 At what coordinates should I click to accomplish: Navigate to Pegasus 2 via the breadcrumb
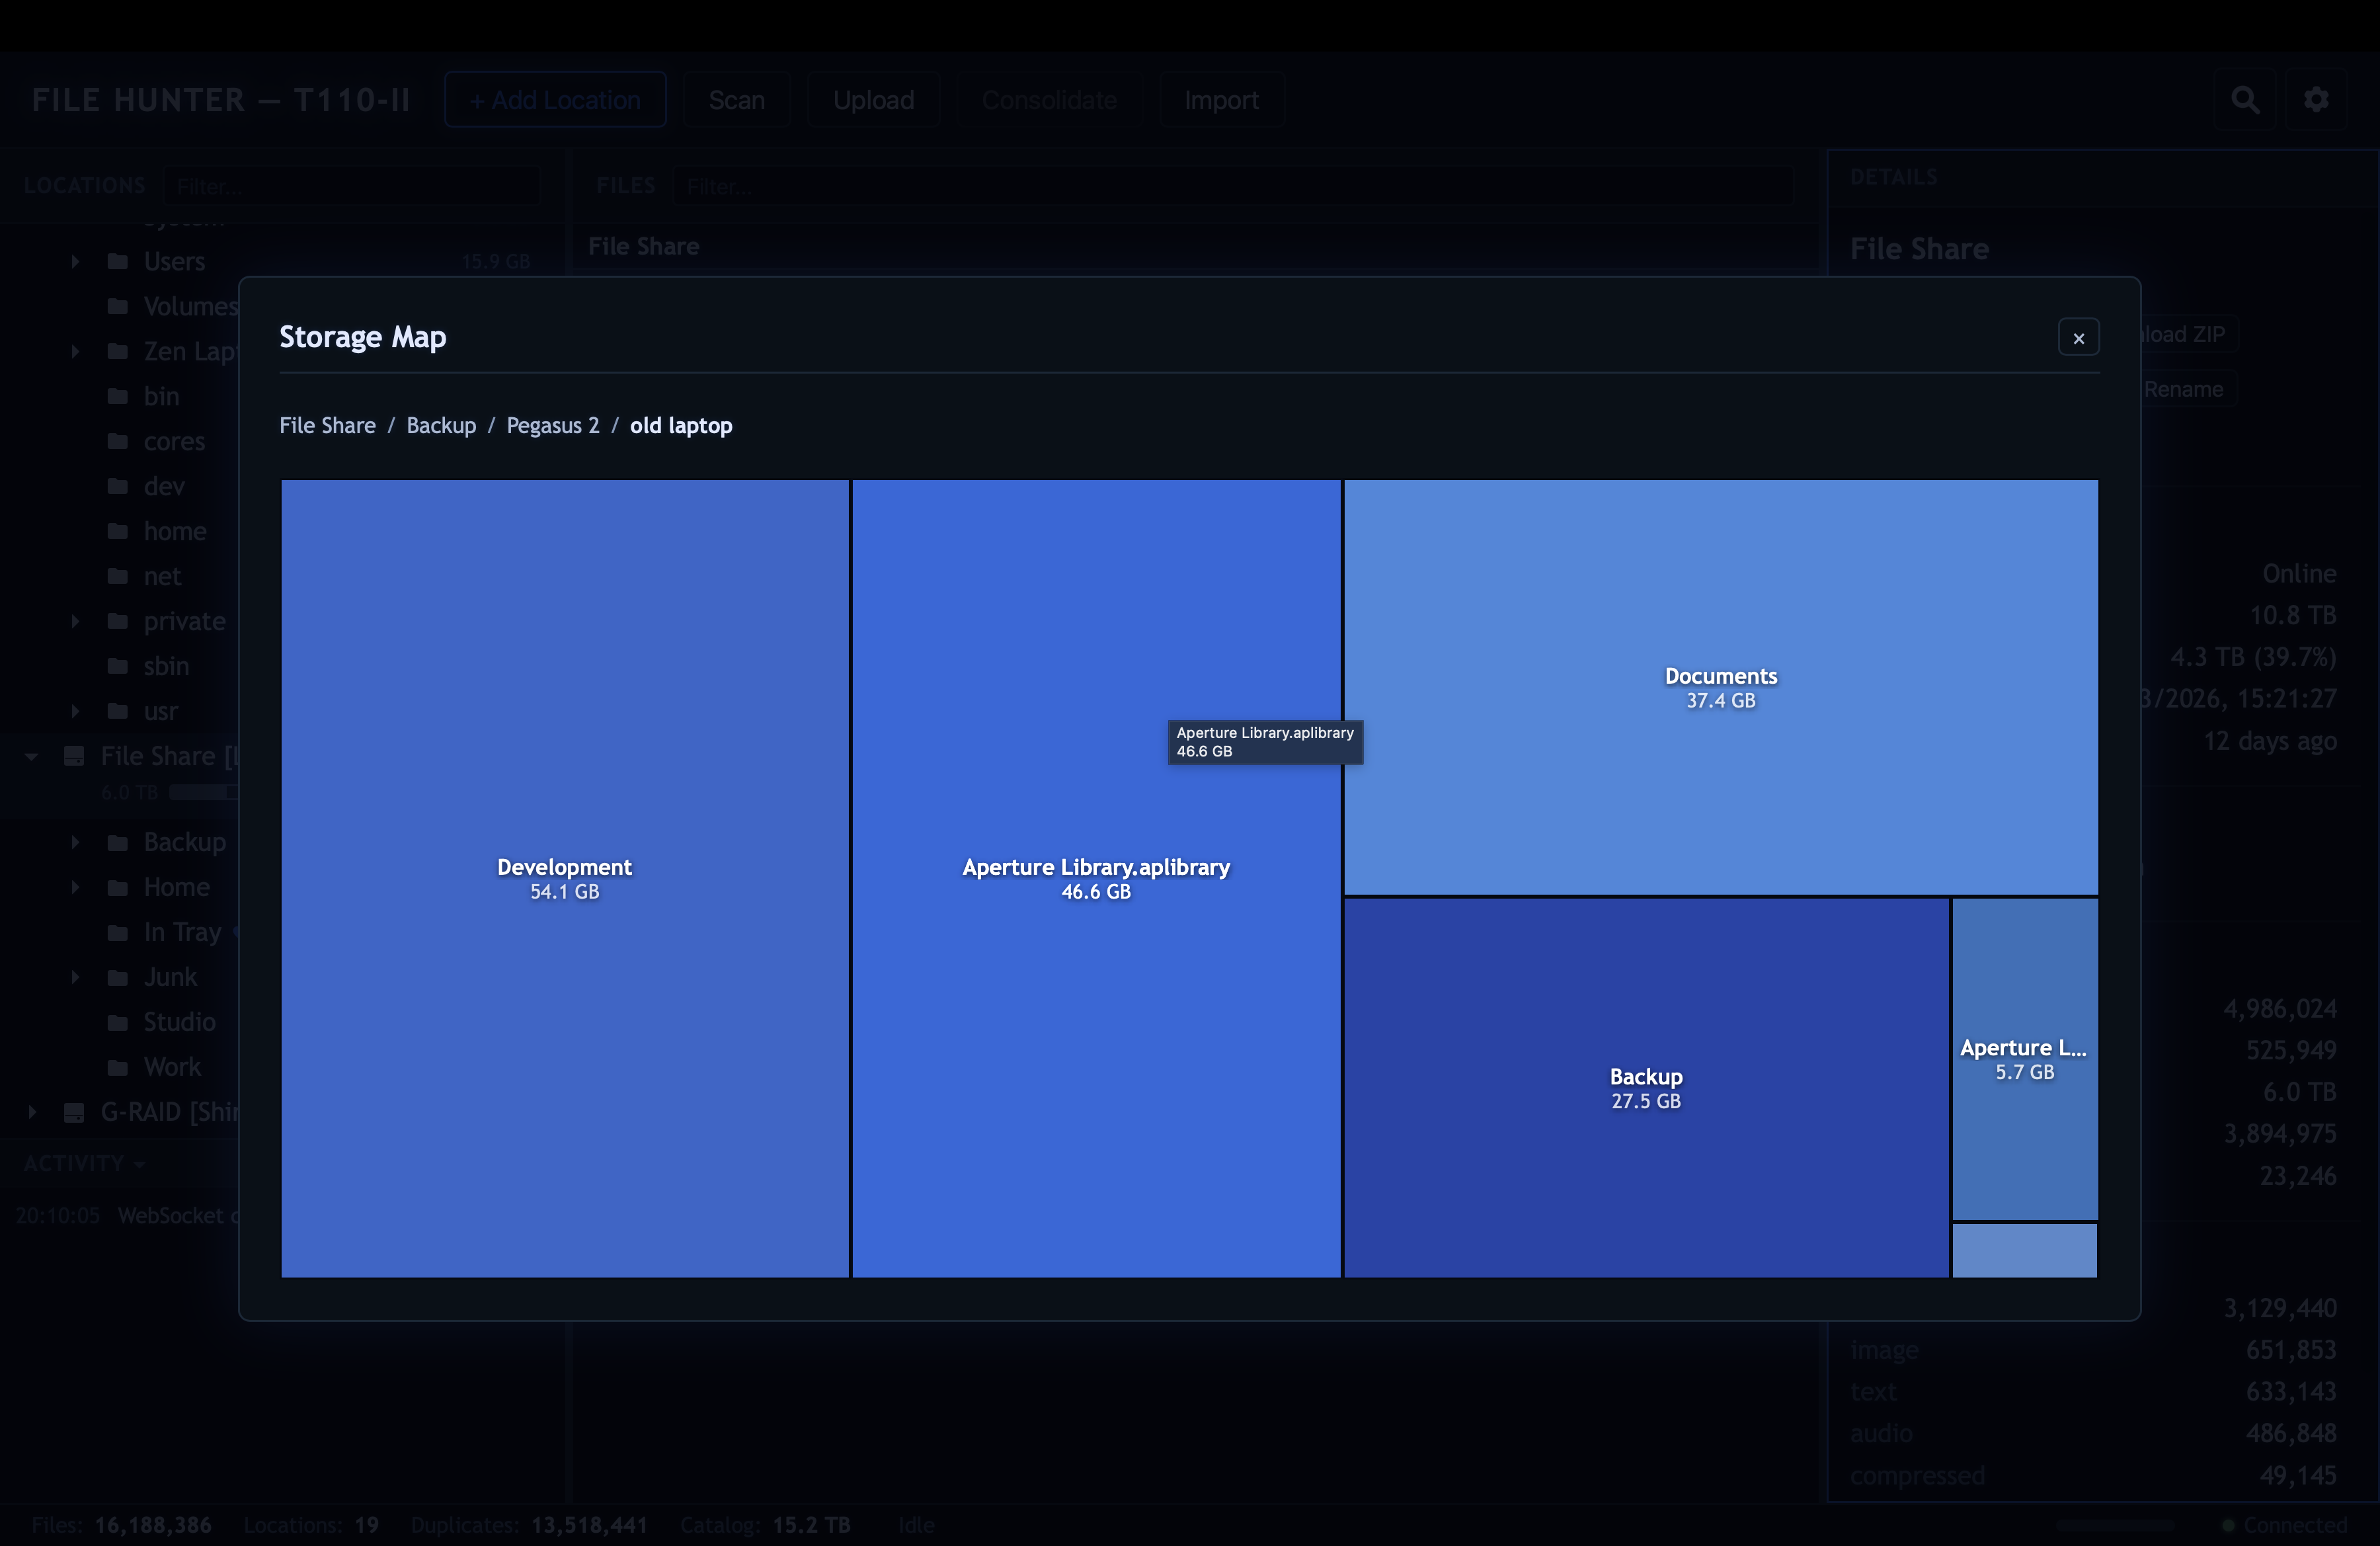click(x=553, y=425)
